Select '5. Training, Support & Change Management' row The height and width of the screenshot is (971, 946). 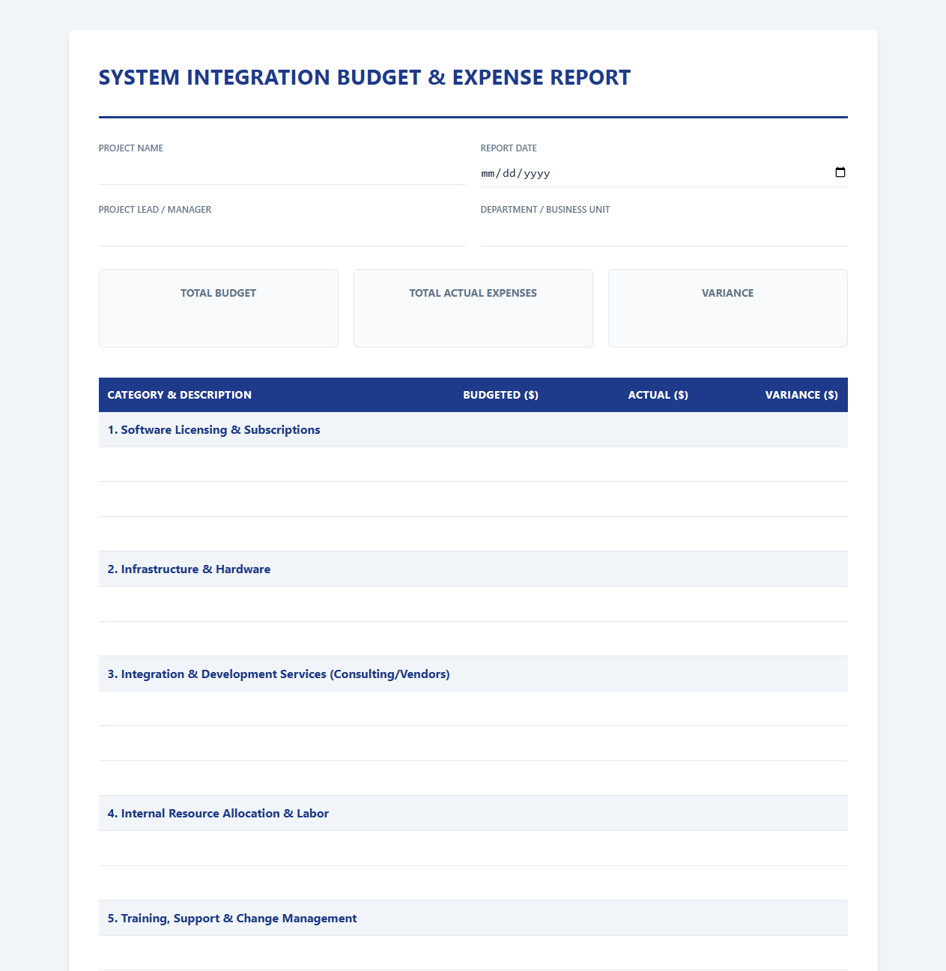pos(473,919)
